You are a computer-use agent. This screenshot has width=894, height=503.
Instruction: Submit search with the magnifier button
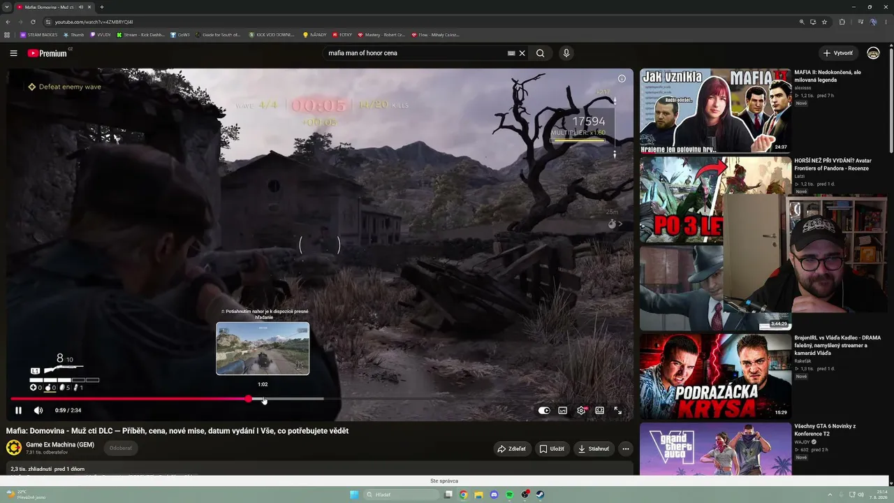click(x=541, y=53)
